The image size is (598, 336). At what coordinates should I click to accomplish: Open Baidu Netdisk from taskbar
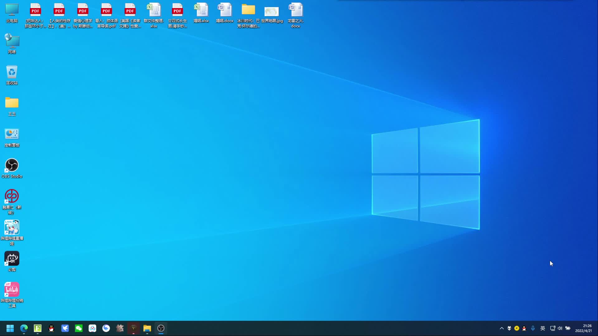pos(93,328)
